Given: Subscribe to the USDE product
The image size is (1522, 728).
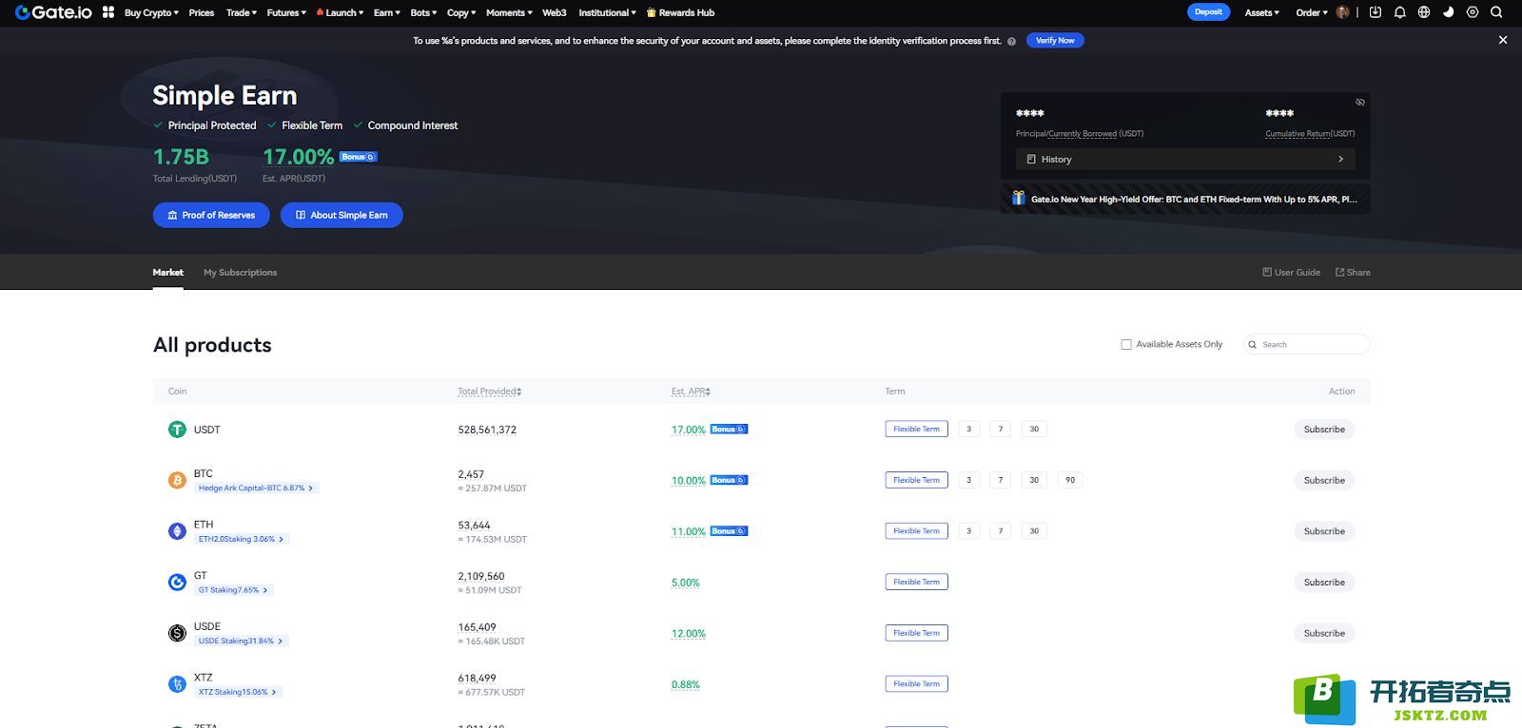Looking at the screenshot, I should coord(1324,633).
